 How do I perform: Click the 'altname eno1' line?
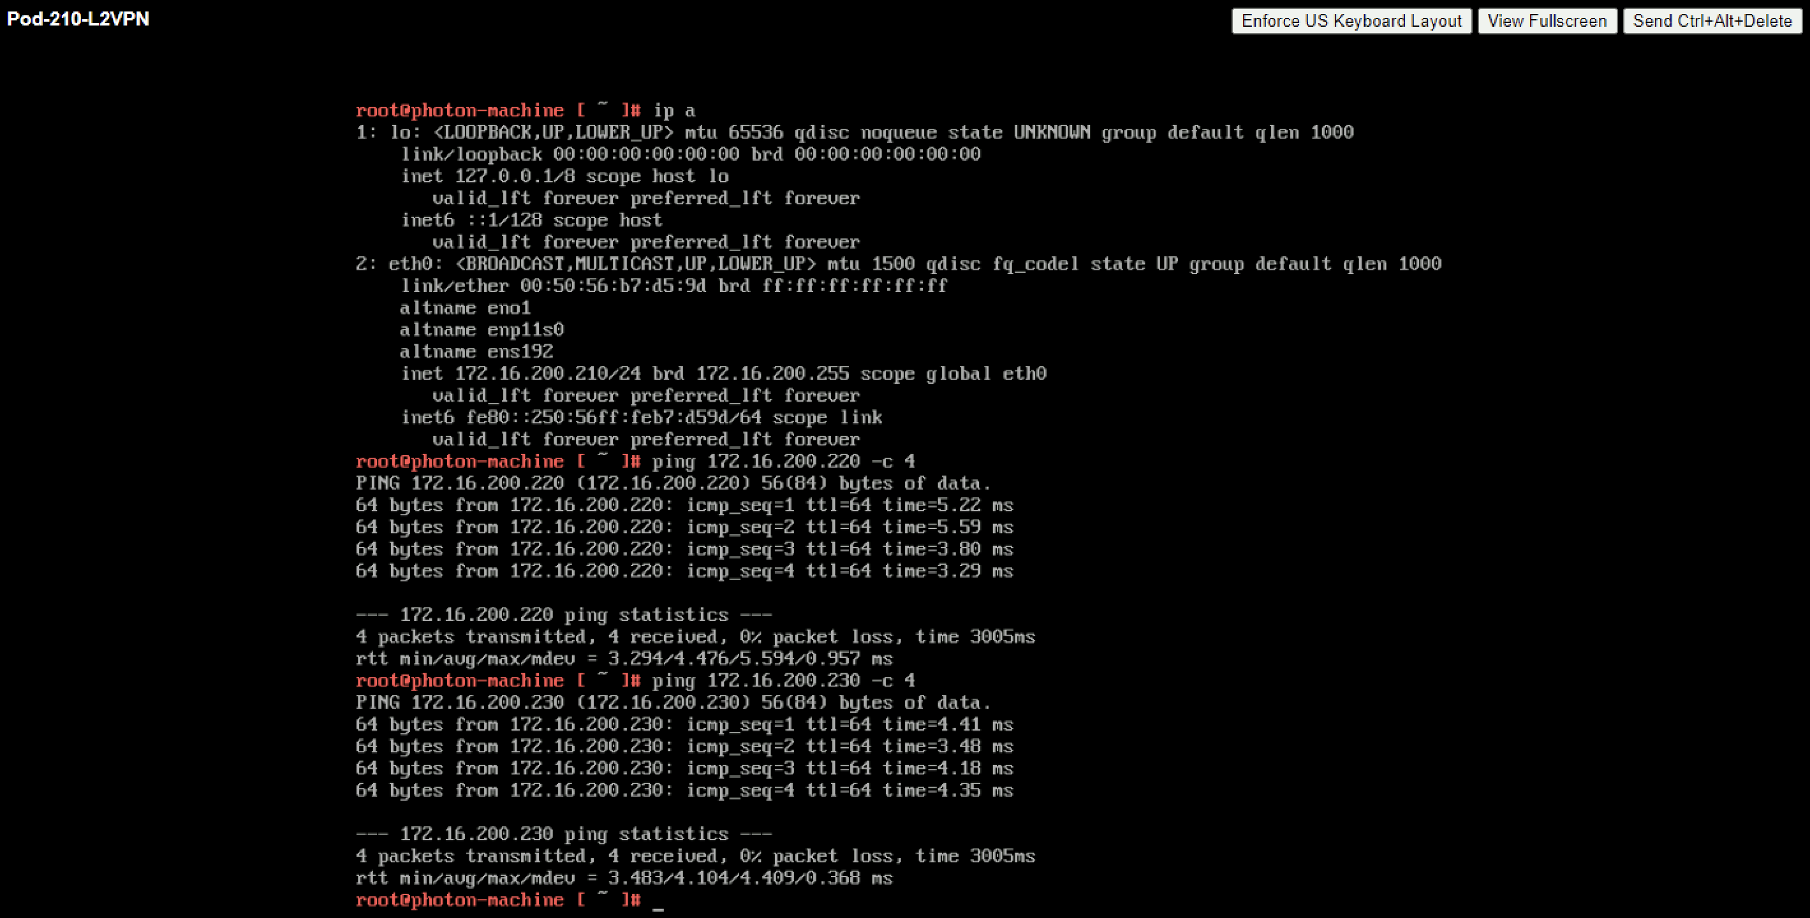(464, 309)
